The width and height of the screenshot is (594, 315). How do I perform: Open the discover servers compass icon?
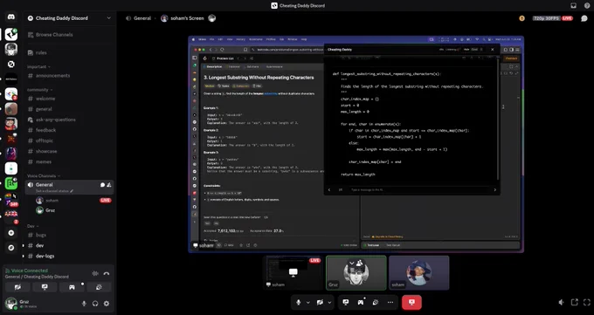click(x=11, y=248)
